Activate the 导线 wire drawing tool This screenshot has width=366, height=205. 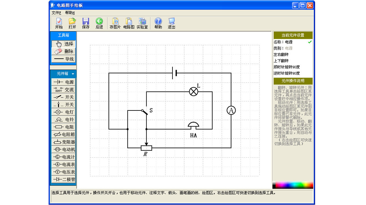click(63, 59)
